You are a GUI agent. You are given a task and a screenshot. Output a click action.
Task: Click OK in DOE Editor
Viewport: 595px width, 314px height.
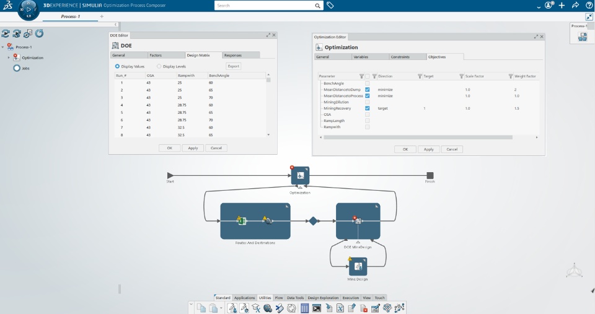[x=170, y=148]
